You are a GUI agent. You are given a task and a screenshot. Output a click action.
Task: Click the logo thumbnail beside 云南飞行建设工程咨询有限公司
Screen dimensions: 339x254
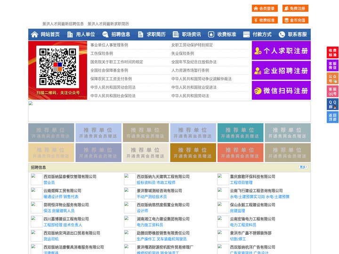pos(223,193)
